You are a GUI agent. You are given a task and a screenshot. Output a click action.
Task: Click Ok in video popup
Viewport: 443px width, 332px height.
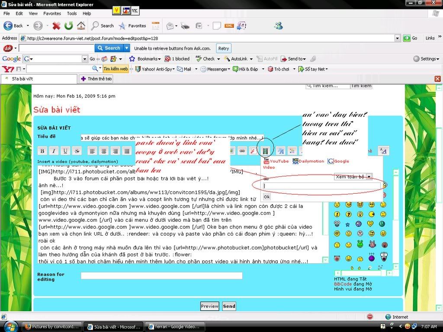pyautogui.click(x=266, y=197)
